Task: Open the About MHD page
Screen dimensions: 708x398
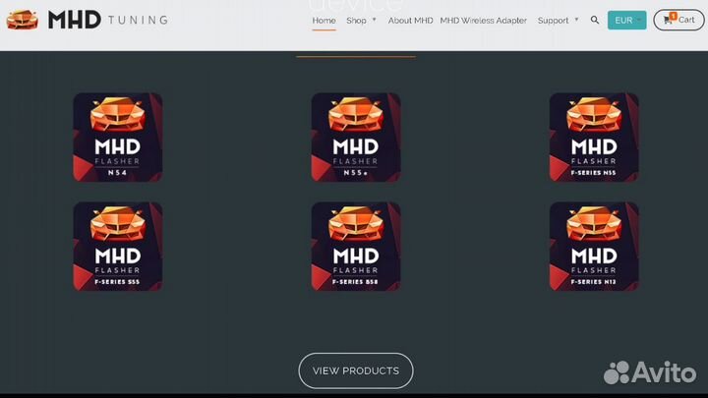Action: click(410, 21)
